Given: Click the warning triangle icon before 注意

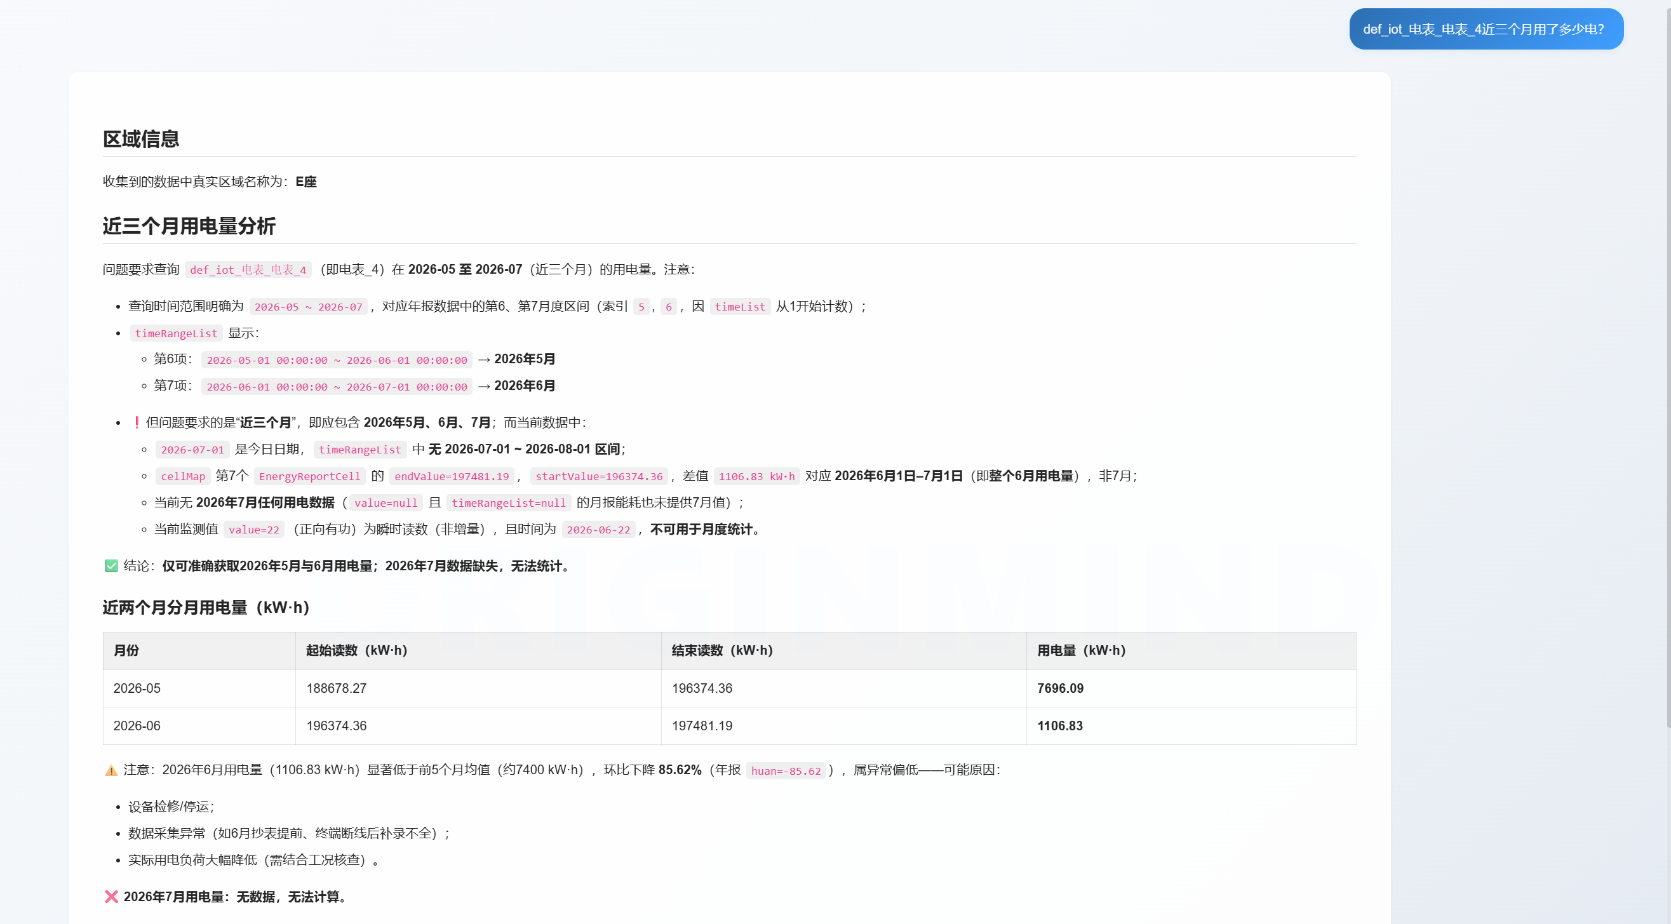Looking at the screenshot, I should (x=112, y=770).
